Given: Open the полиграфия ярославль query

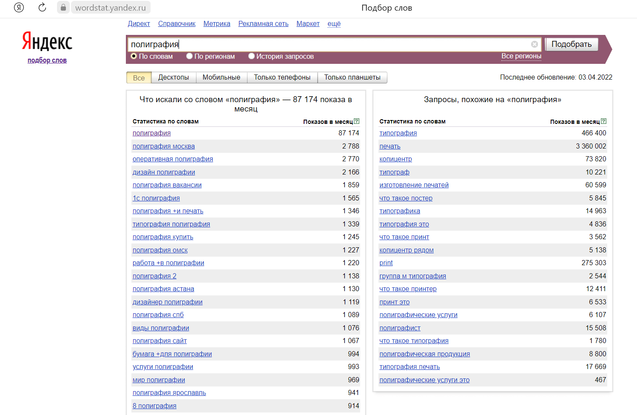Looking at the screenshot, I should coord(169,393).
